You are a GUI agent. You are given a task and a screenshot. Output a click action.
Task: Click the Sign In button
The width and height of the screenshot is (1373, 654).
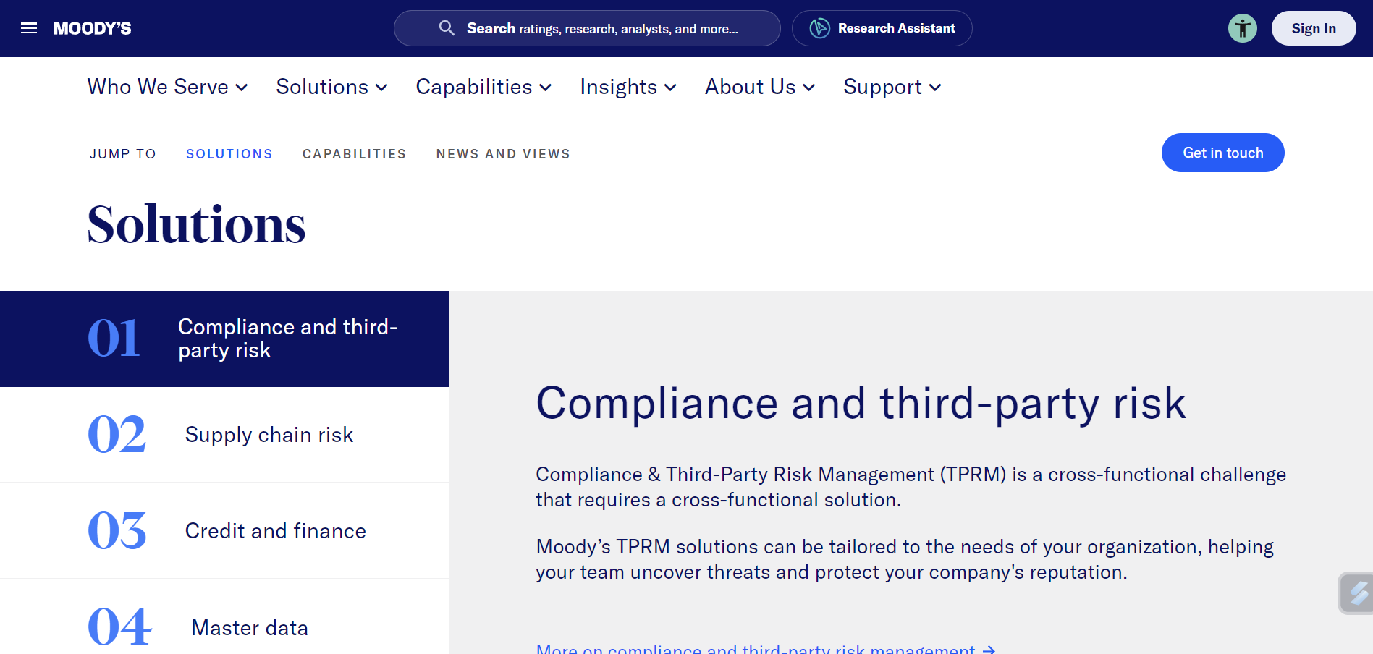click(x=1314, y=28)
